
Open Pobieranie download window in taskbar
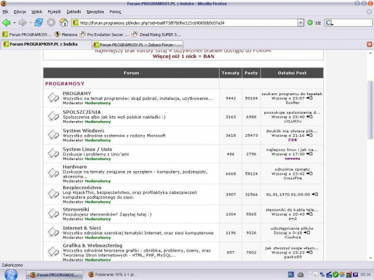(113, 274)
